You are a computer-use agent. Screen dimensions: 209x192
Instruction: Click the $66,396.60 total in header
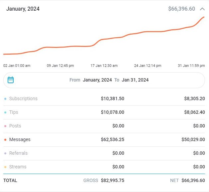point(181,9)
